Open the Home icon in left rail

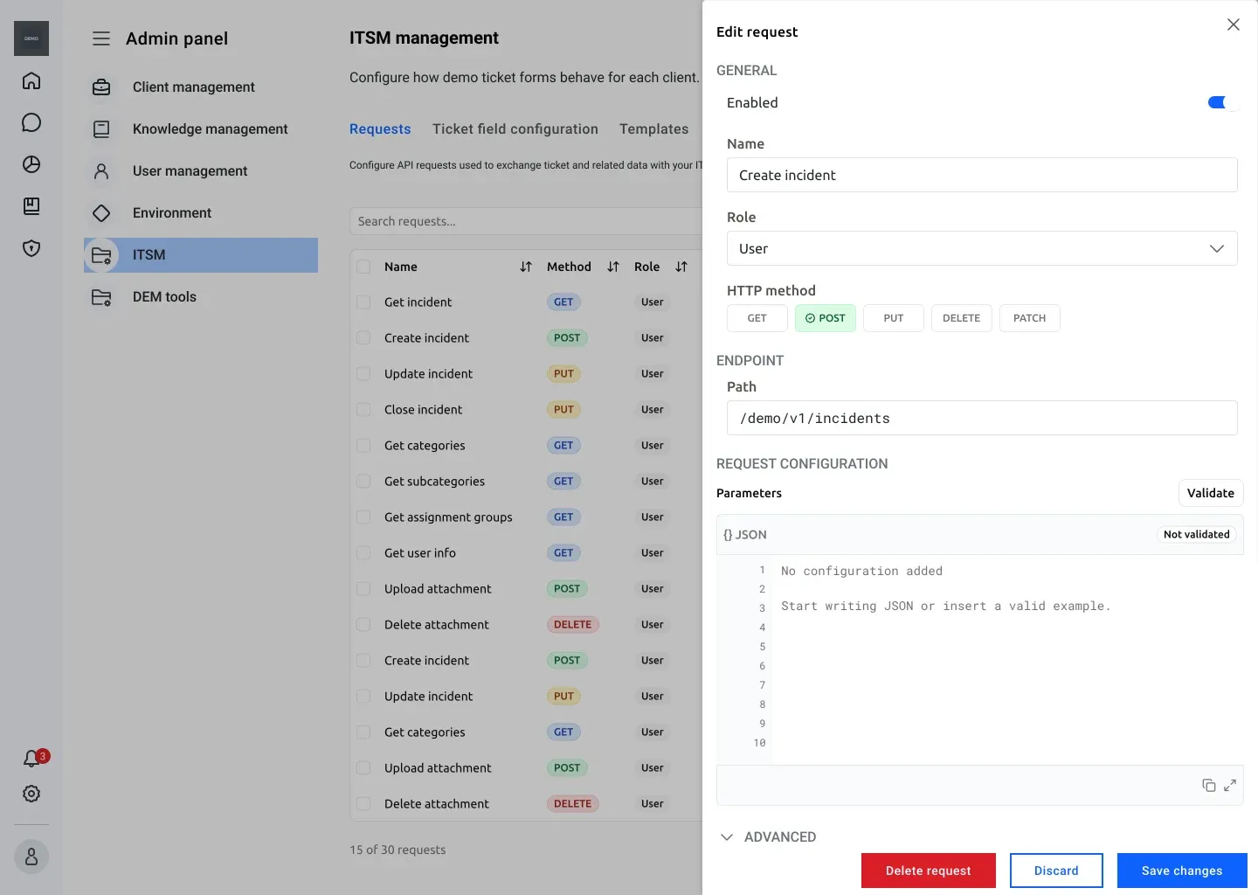point(31,80)
